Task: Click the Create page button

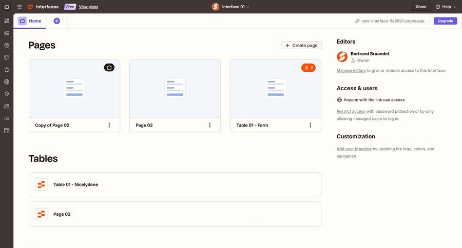Action: pos(301,45)
